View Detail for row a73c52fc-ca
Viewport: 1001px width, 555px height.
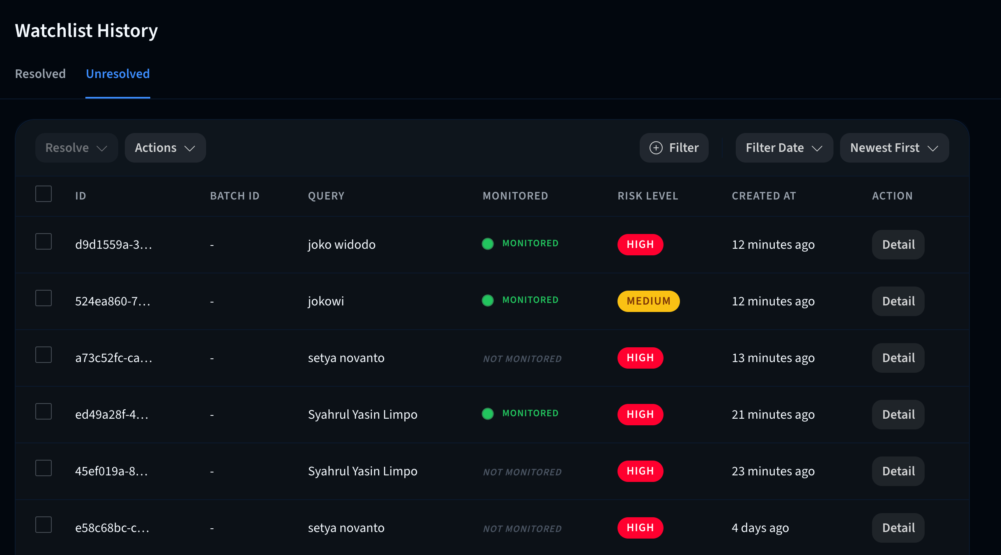click(x=898, y=358)
